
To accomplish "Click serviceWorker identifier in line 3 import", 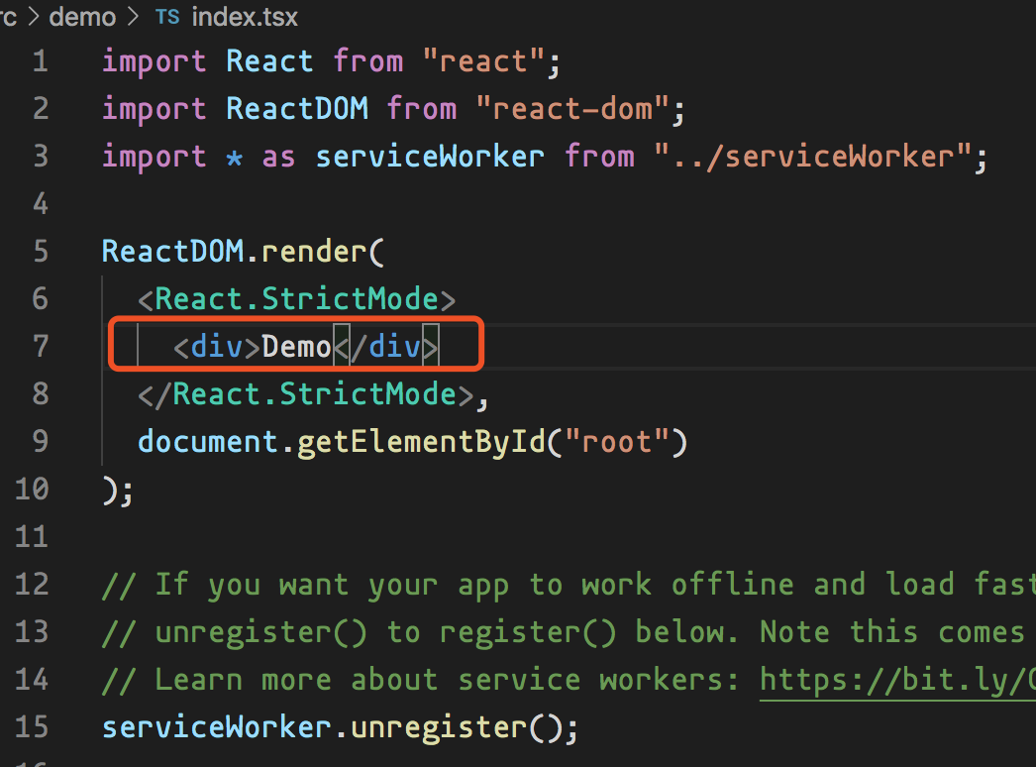I will pos(429,157).
